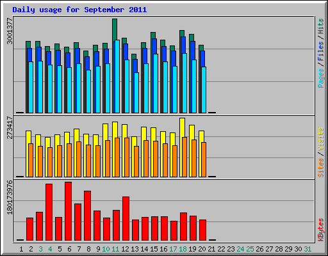Click the red KBytes bar for day 2

click(x=29, y=229)
